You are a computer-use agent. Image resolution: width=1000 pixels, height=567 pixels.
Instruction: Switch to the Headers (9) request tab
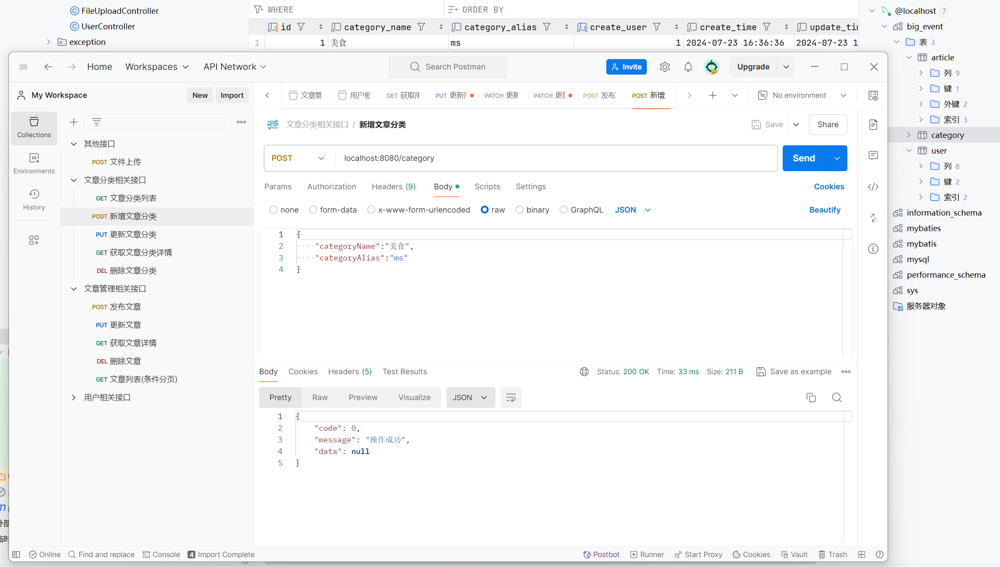coord(393,187)
